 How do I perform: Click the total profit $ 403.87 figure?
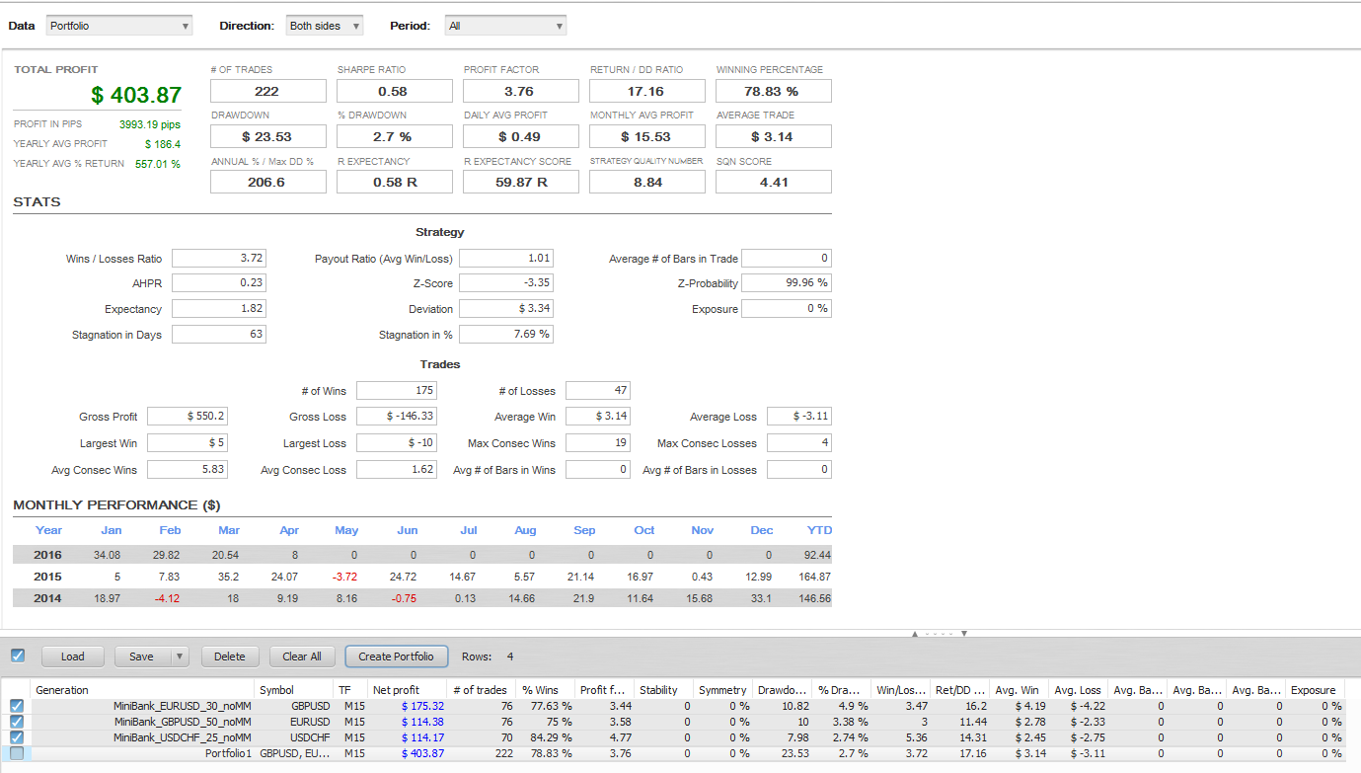[x=136, y=95]
